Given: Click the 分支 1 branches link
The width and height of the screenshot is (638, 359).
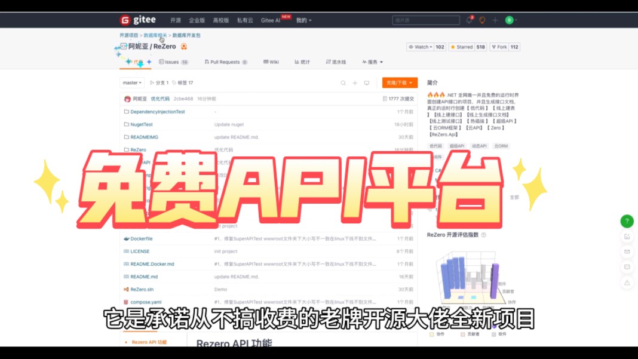Looking at the screenshot, I should click(x=159, y=82).
